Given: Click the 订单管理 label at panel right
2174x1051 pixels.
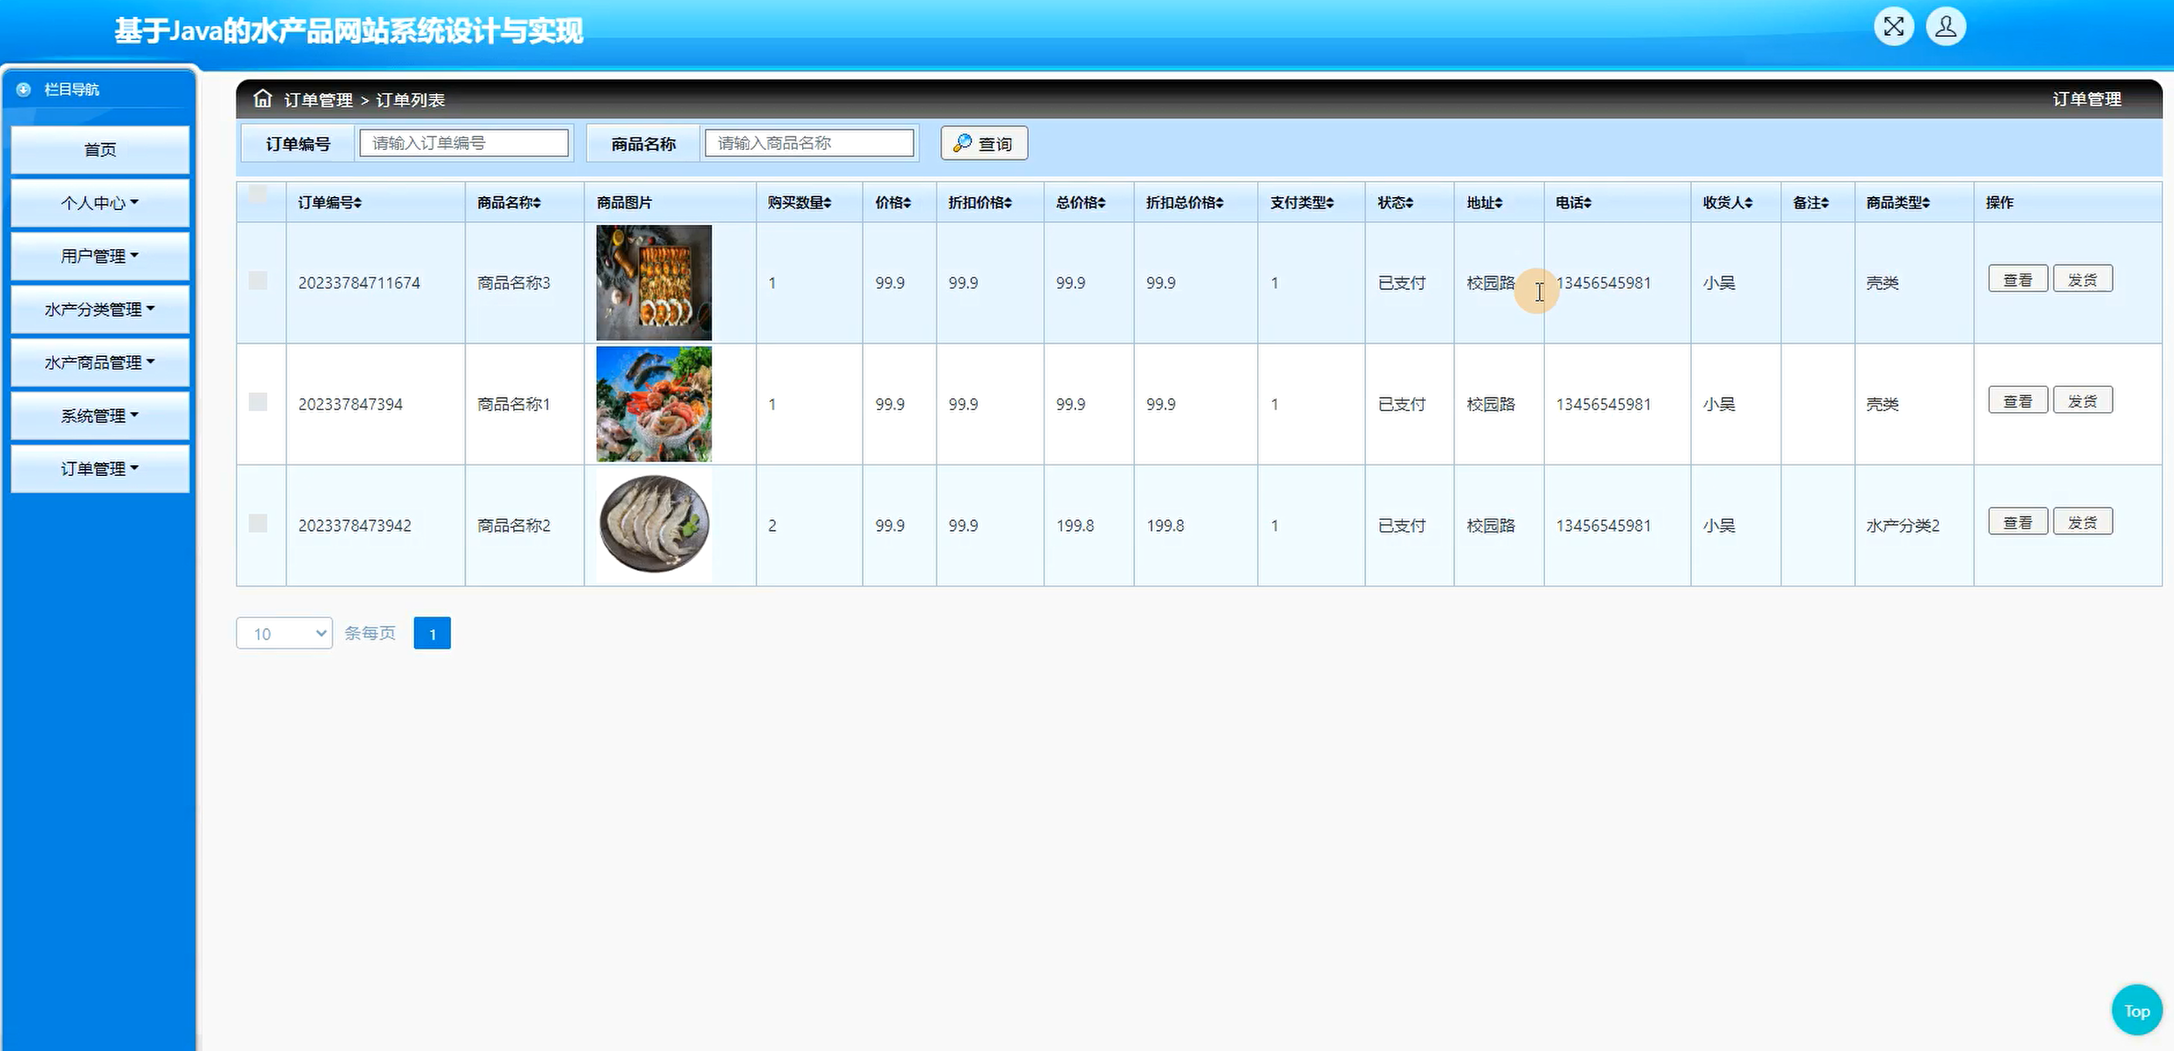Looking at the screenshot, I should click(x=2086, y=99).
